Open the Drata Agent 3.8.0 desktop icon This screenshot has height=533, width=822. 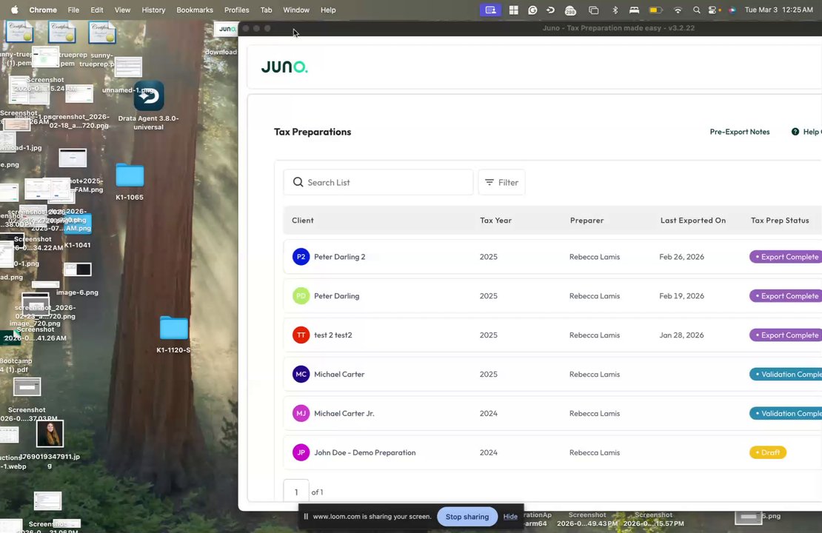pyautogui.click(x=149, y=96)
